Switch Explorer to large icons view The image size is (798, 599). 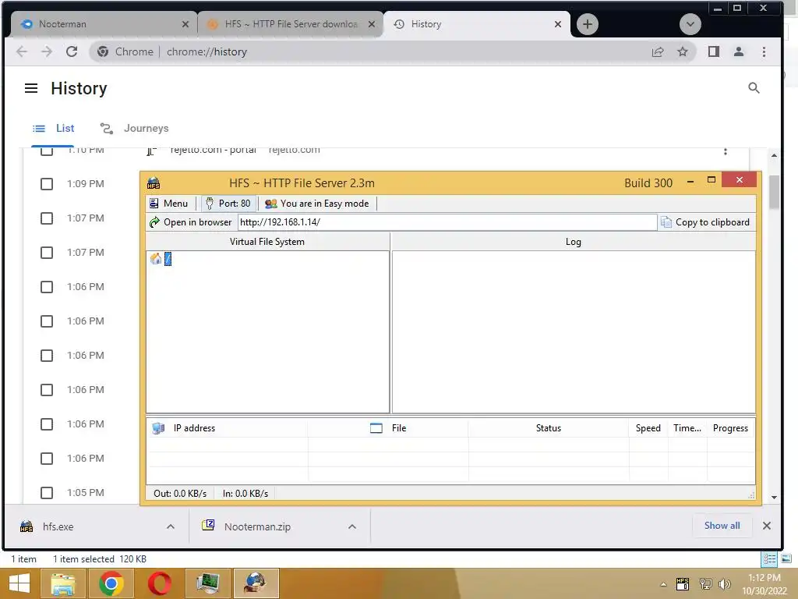[786, 558]
